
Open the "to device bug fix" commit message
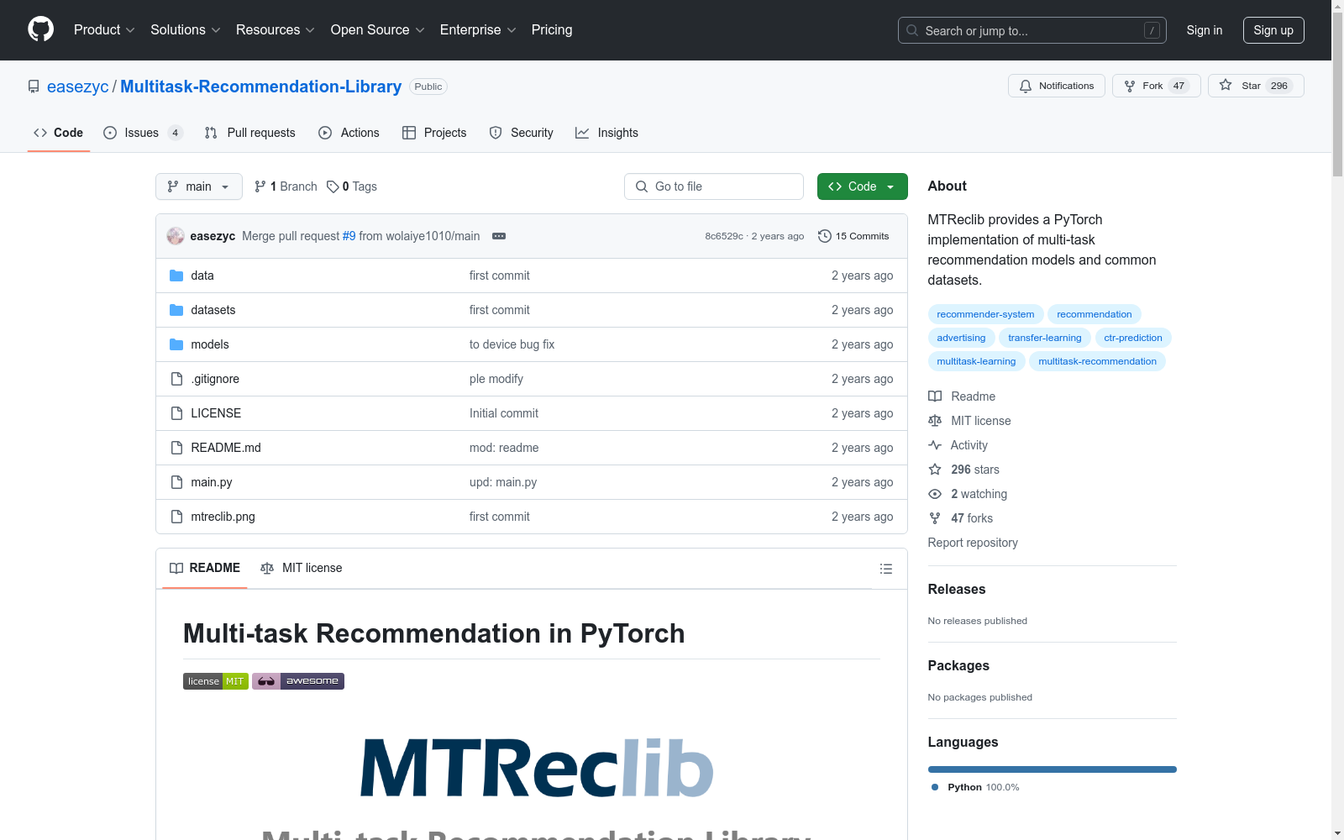coord(512,344)
